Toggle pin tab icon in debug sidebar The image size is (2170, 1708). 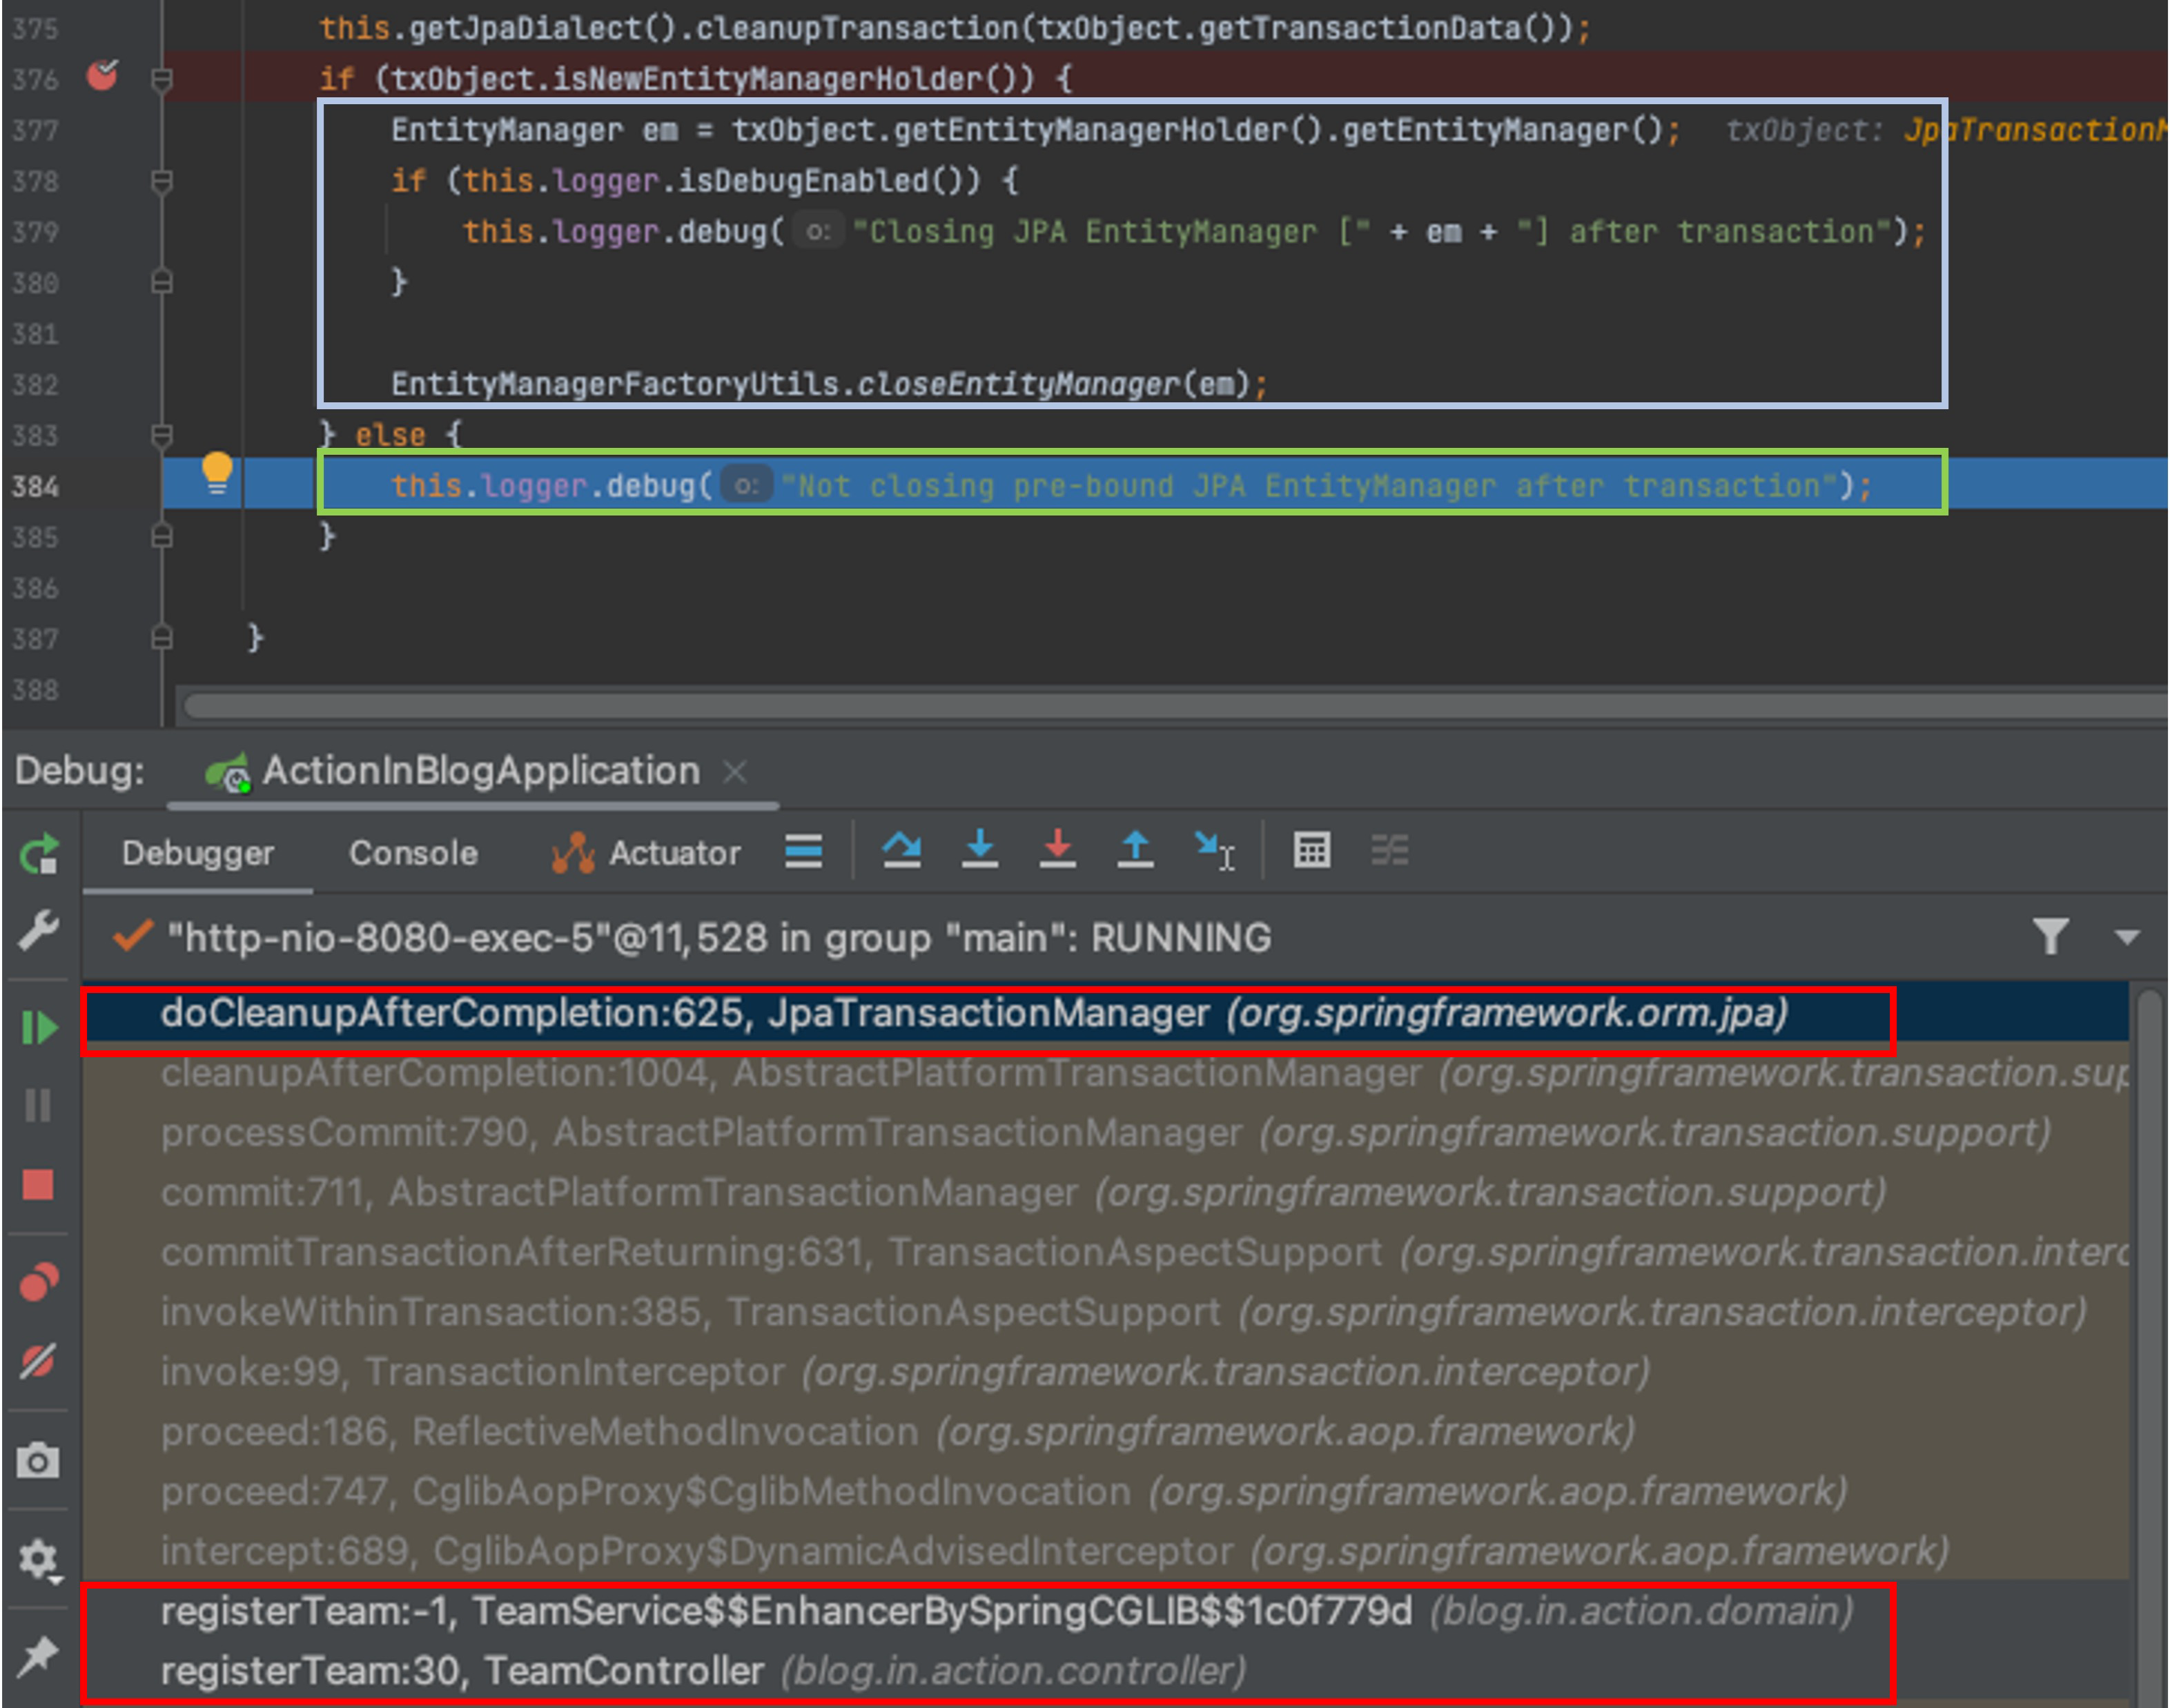39,1655
